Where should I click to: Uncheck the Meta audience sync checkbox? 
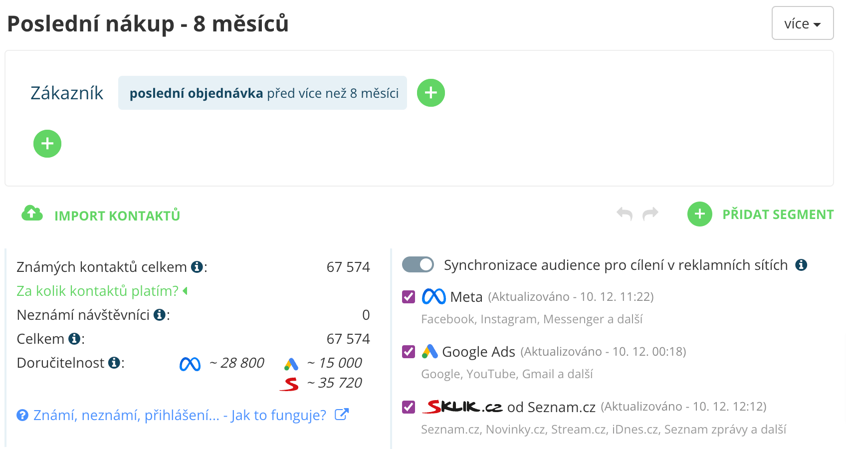click(408, 296)
